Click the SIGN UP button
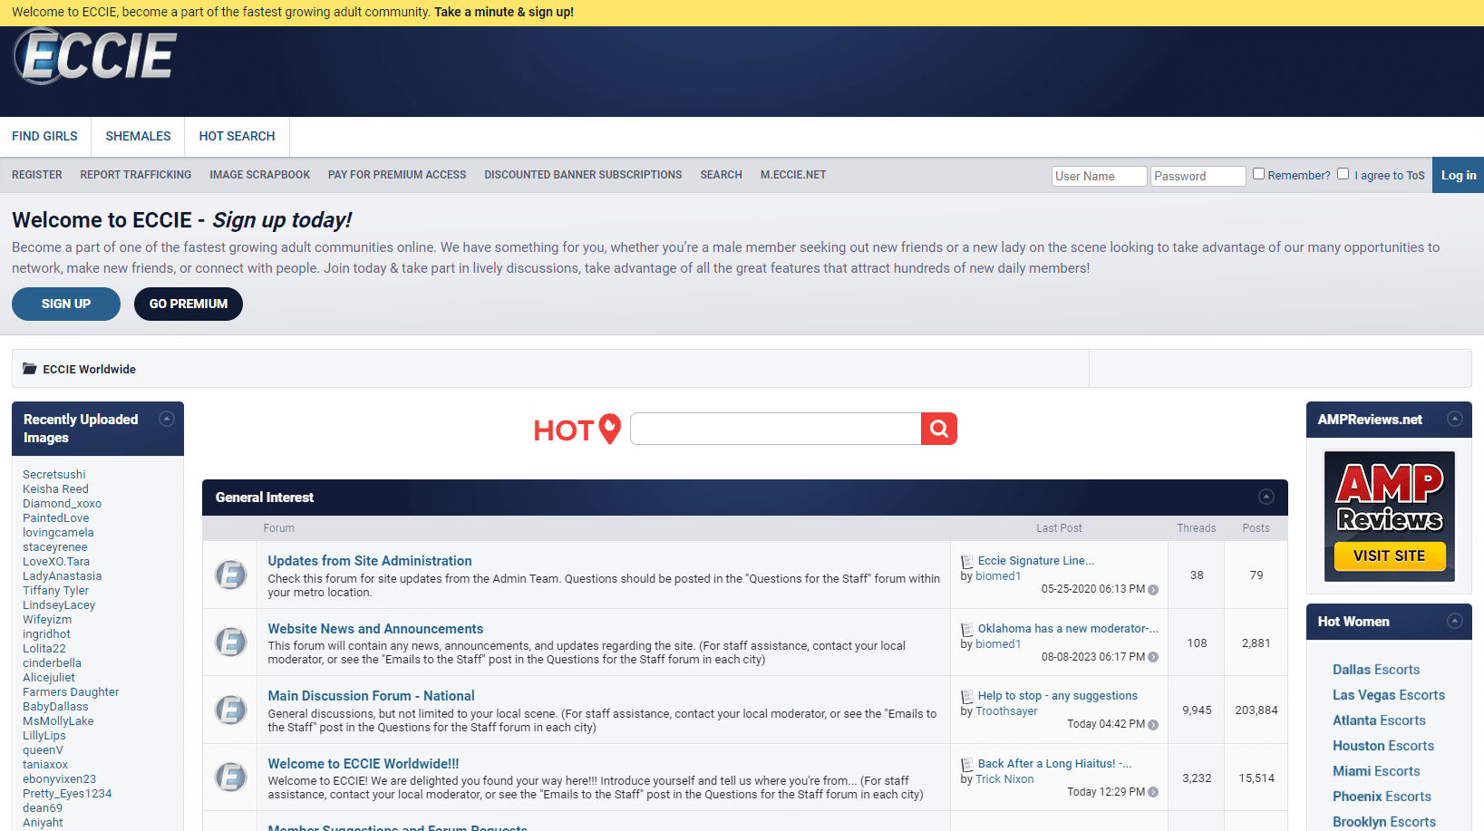The width and height of the screenshot is (1484, 831). 66,304
